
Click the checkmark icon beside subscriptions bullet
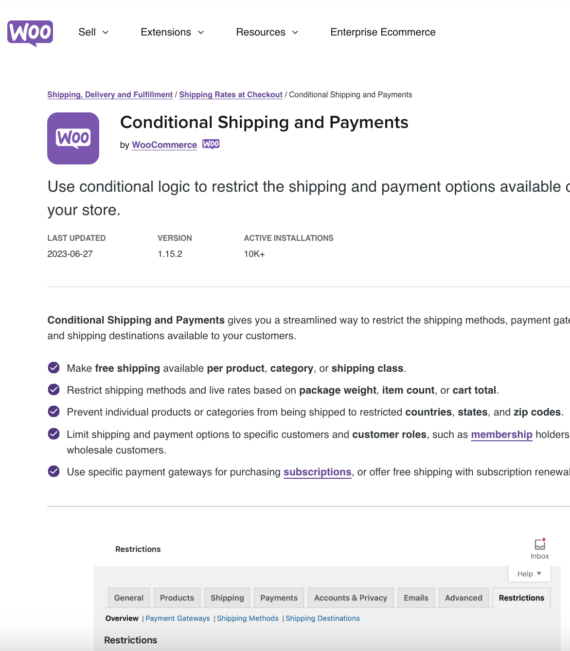(53, 471)
